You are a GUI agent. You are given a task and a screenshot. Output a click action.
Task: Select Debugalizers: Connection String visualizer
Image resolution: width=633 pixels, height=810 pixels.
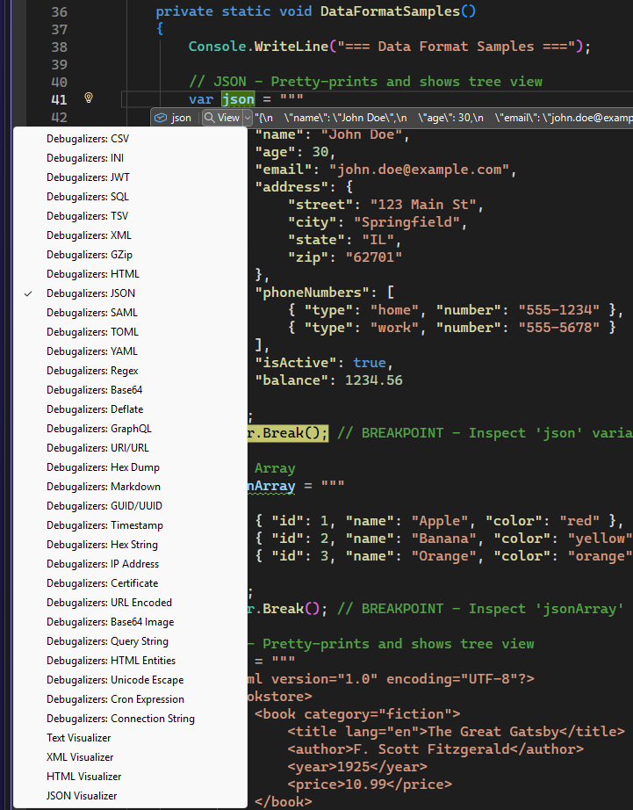coord(130,719)
